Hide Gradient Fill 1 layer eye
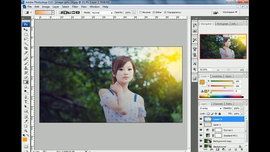This screenshot has height=152, width=270. 201,136
